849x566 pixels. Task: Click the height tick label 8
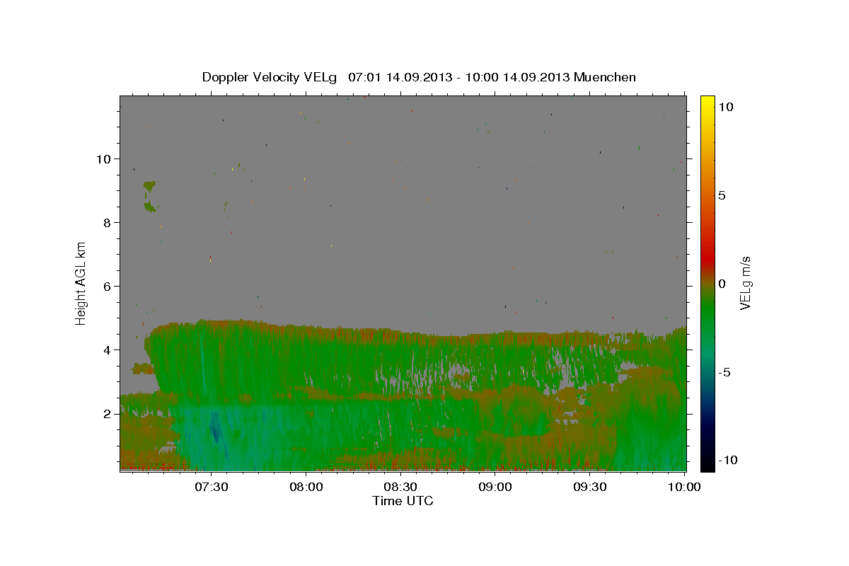[x=108, y=223]
